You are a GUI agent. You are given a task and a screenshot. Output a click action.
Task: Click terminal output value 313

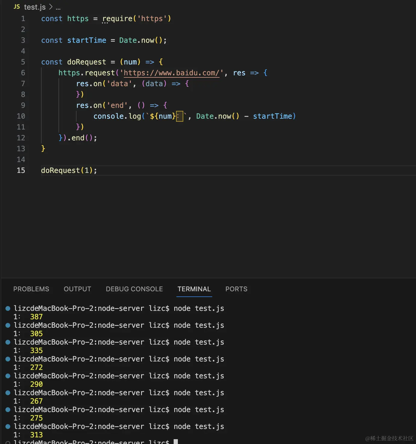(x=36, y=435)
